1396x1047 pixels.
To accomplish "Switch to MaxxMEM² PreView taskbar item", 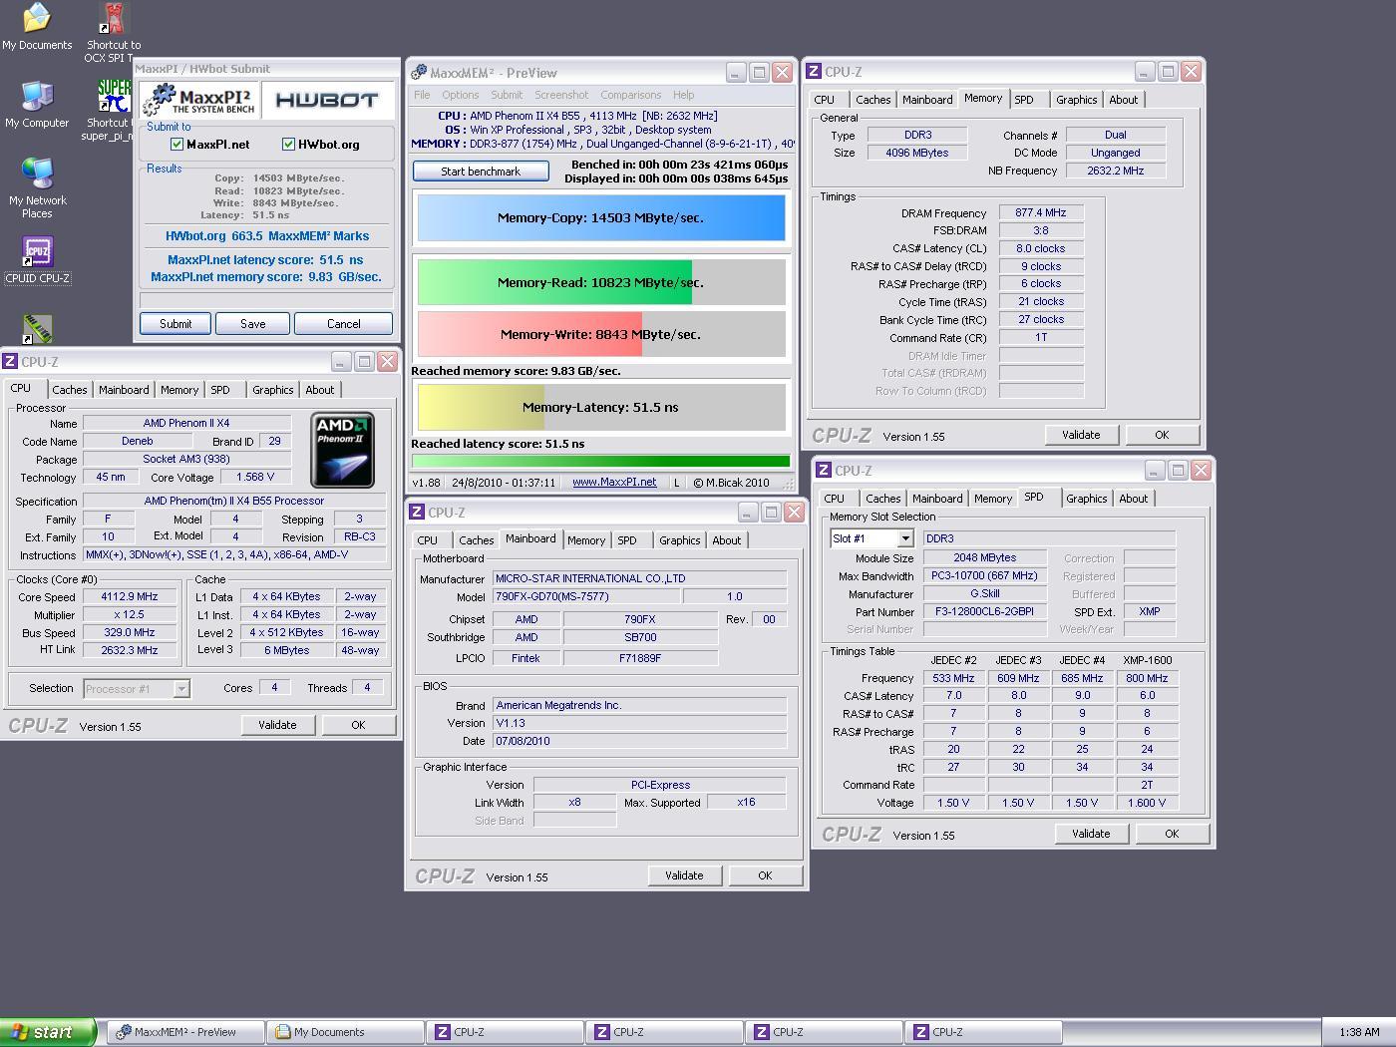I will click(x=185, y=1032).
